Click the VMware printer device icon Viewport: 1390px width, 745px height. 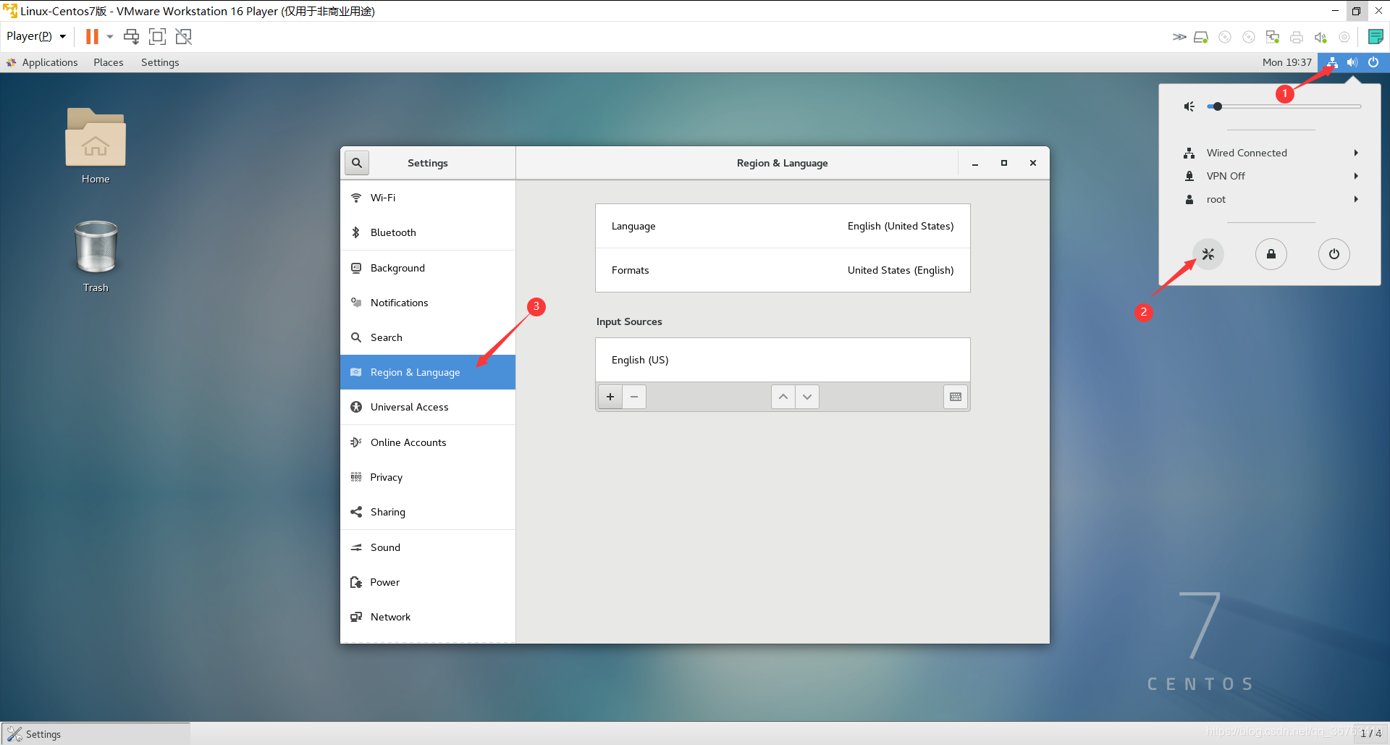point(1297,37)
